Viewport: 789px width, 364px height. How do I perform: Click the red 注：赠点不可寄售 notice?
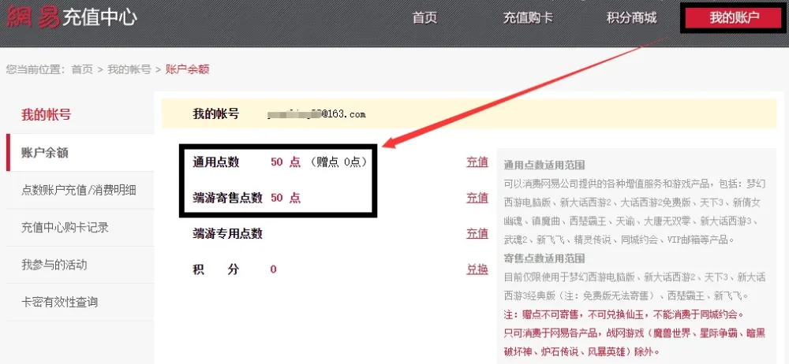[x=624, y=314]
